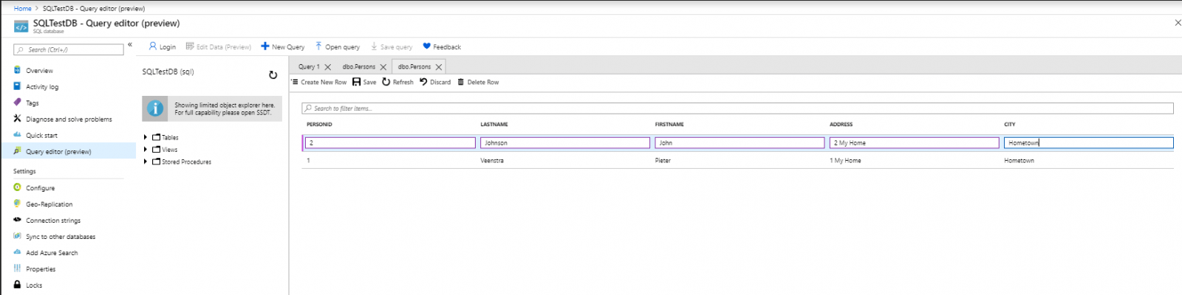Edit the Address field 2 My Home

(914, 143)
